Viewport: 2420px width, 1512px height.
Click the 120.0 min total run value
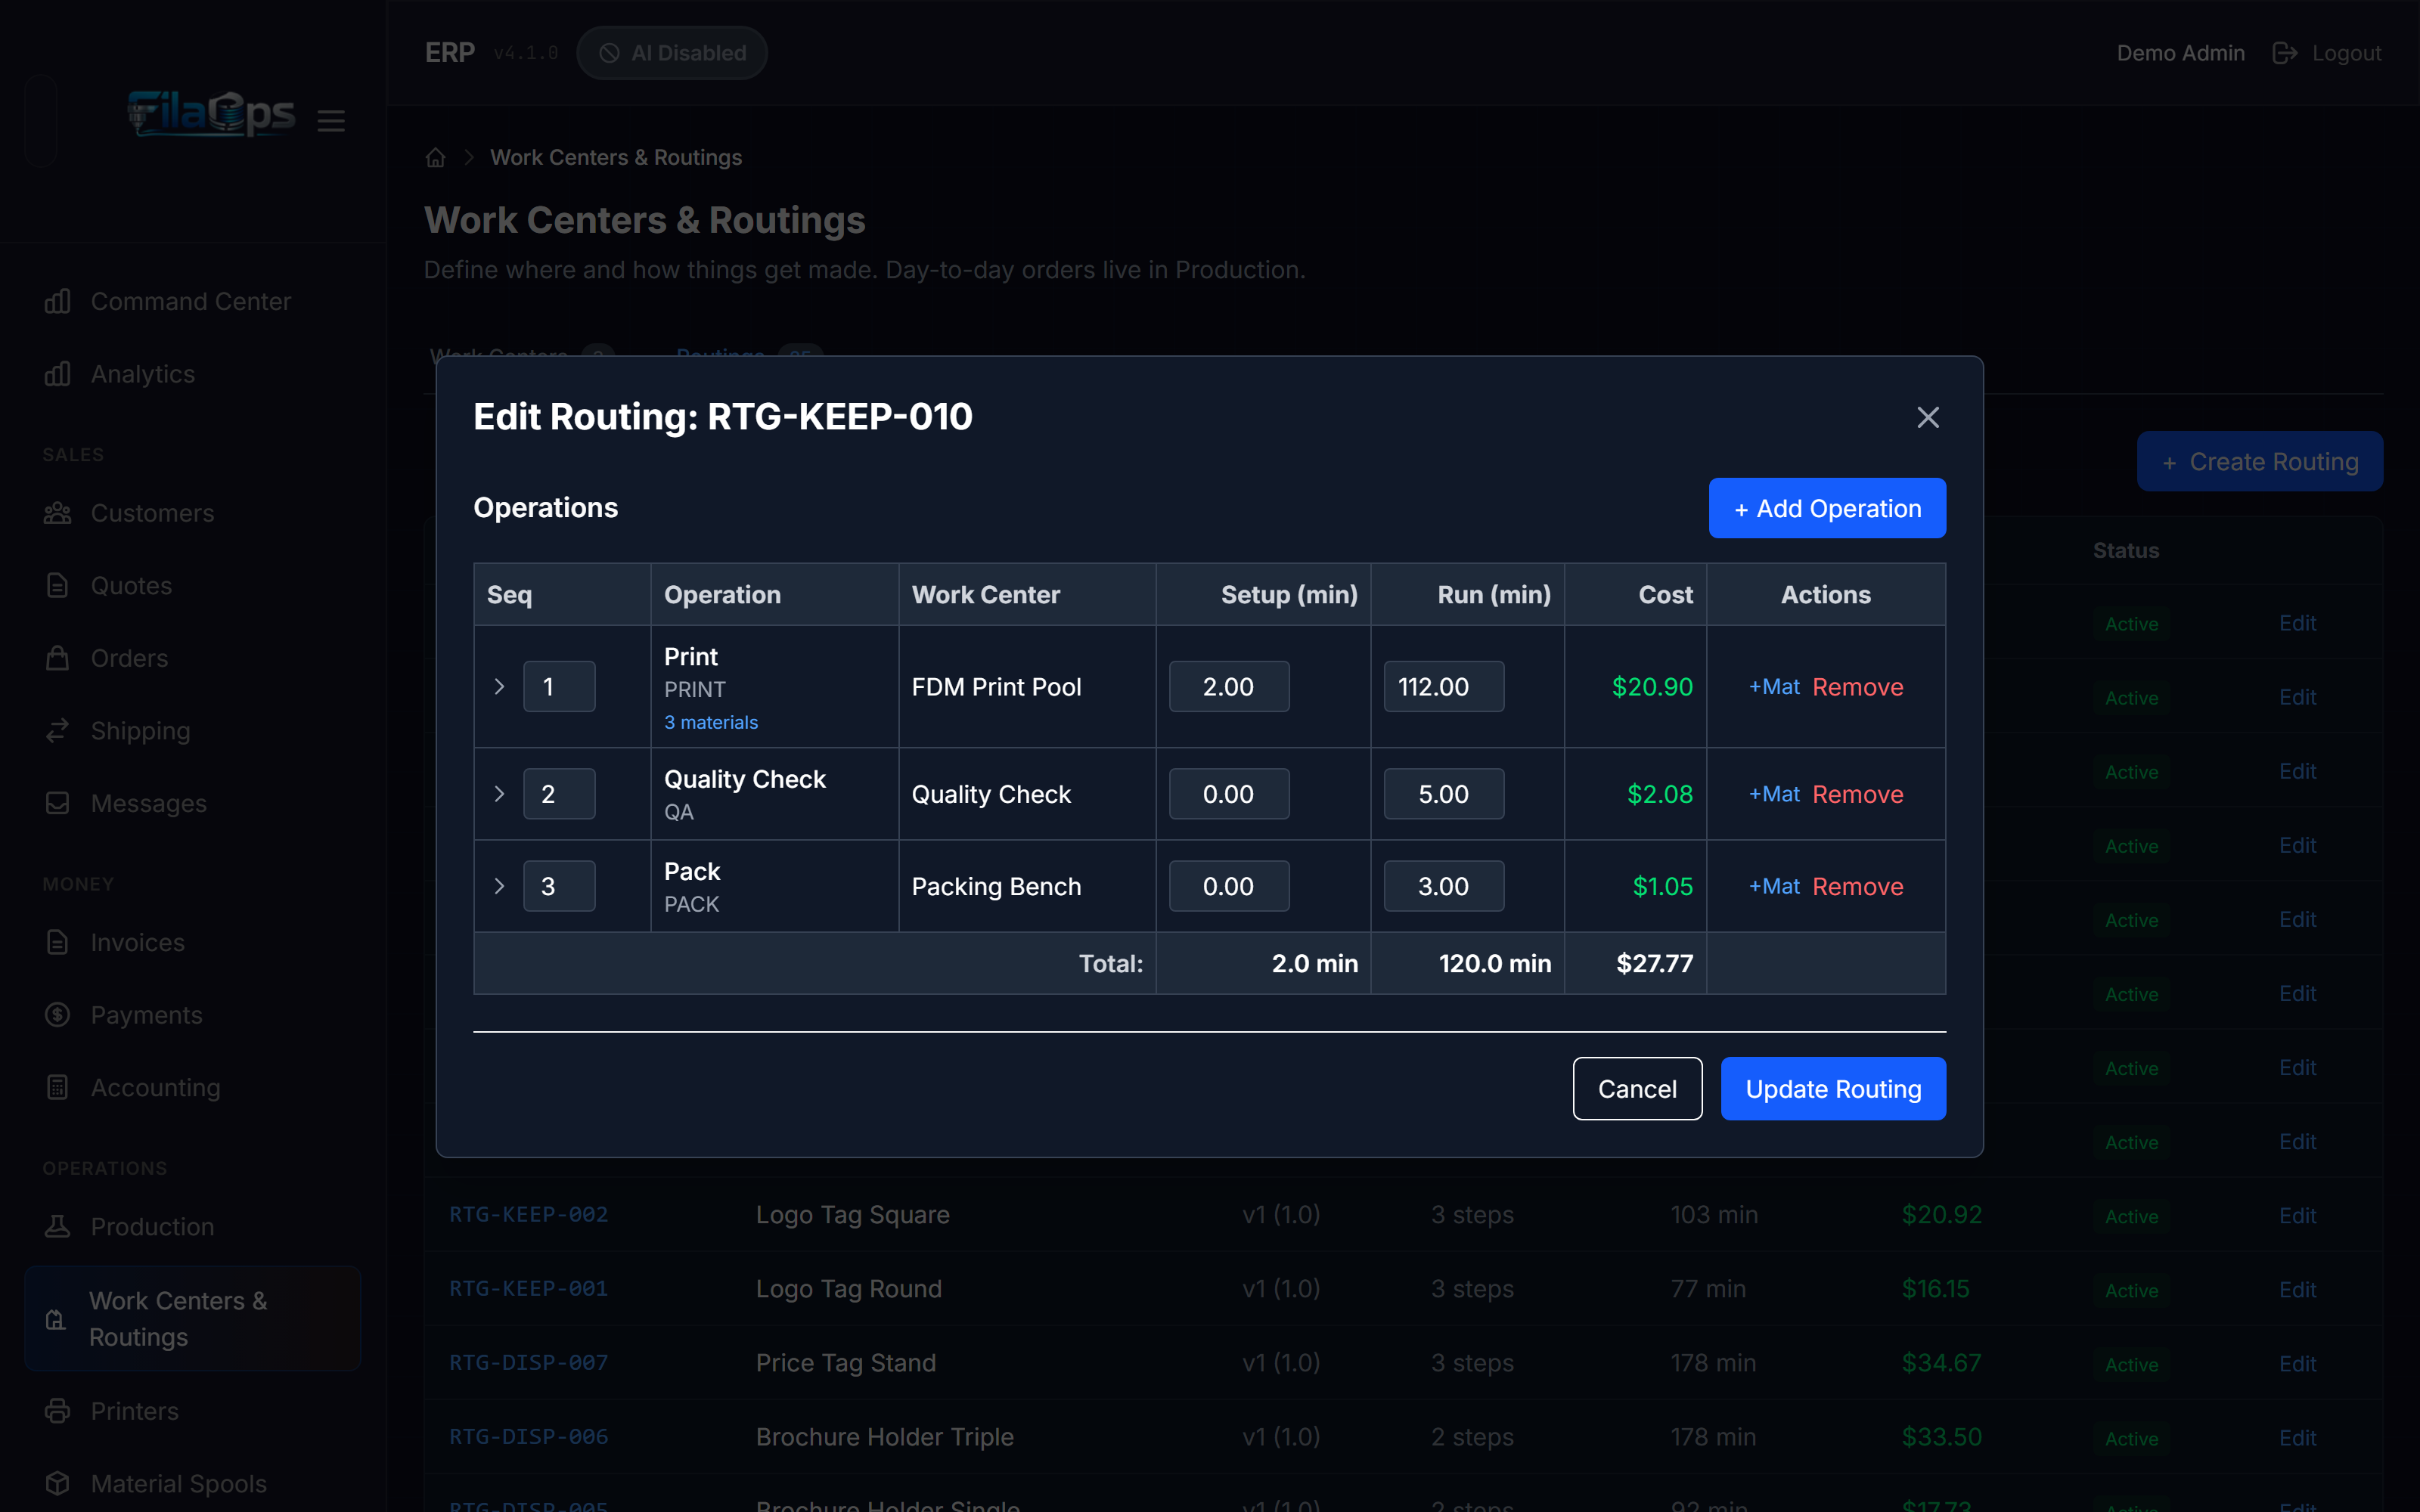[x=1494, y=963]
